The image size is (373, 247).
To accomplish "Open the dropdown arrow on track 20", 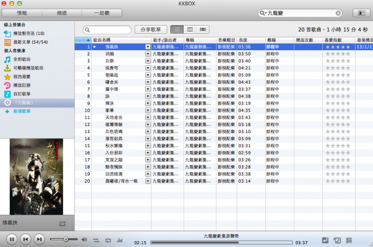I will (x=148, y=181).
